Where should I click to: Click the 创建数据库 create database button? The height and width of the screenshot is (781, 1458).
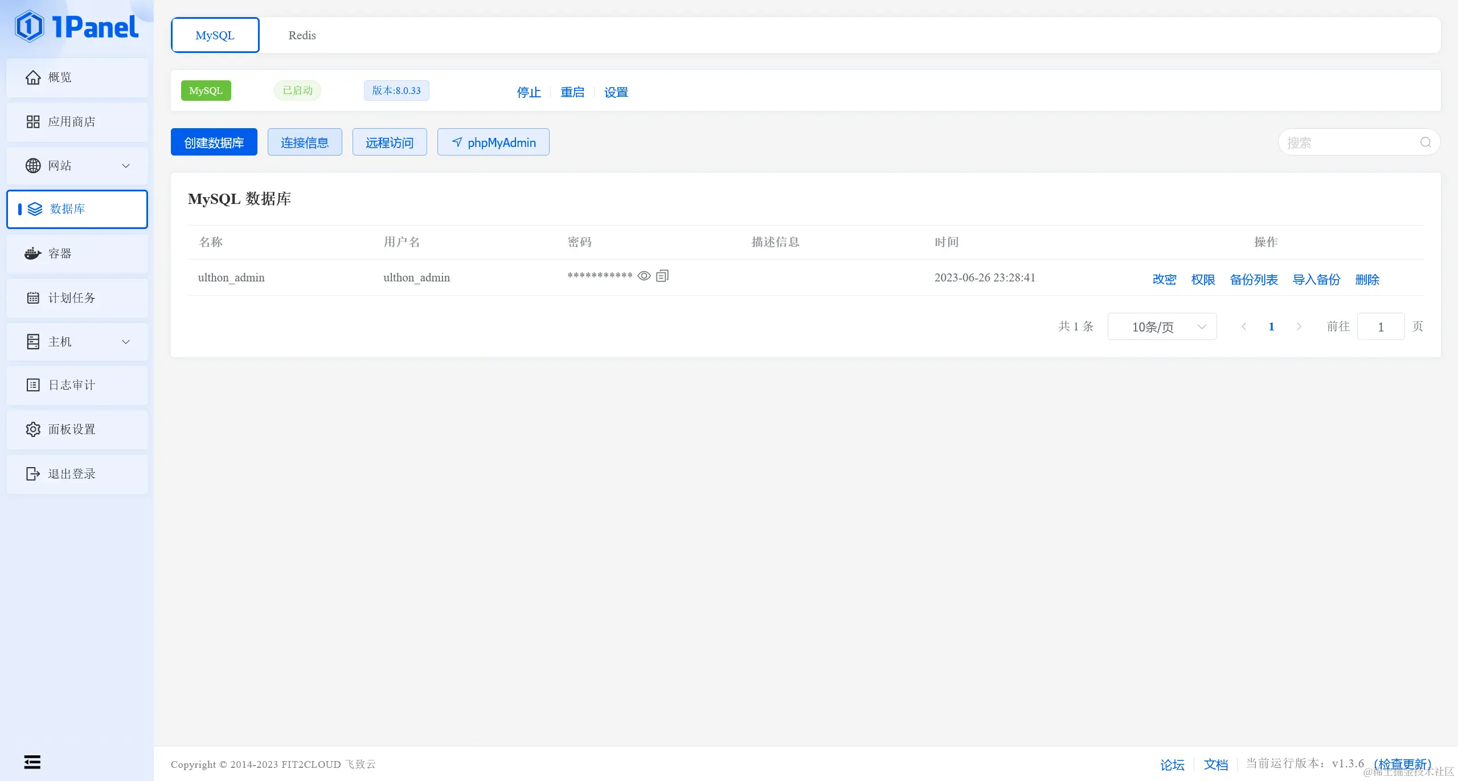click(214, 142)
